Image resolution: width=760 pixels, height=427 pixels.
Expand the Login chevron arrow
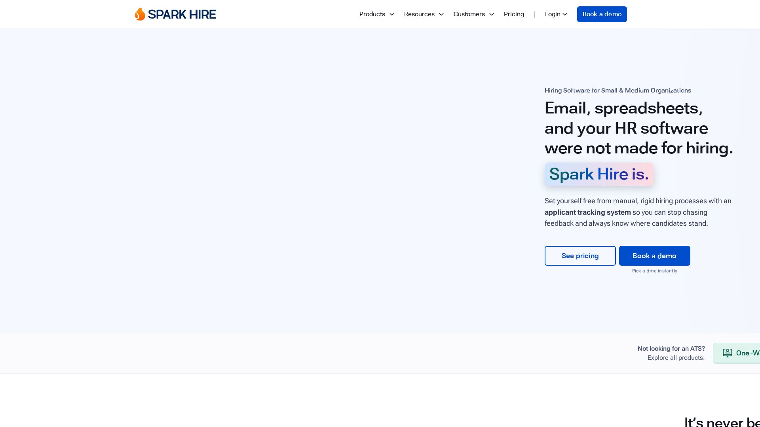[x=565, y=15]
